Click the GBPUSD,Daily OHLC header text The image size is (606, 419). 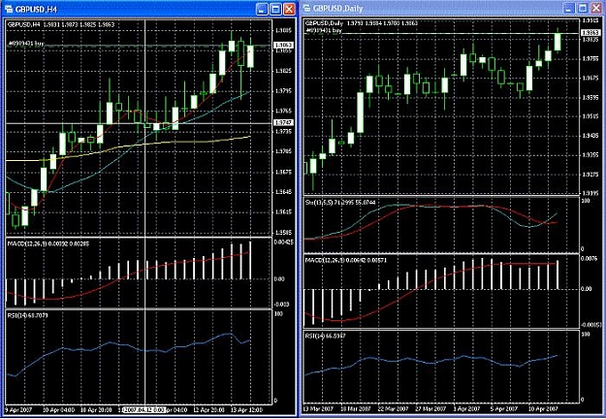[x=362, y=23]
